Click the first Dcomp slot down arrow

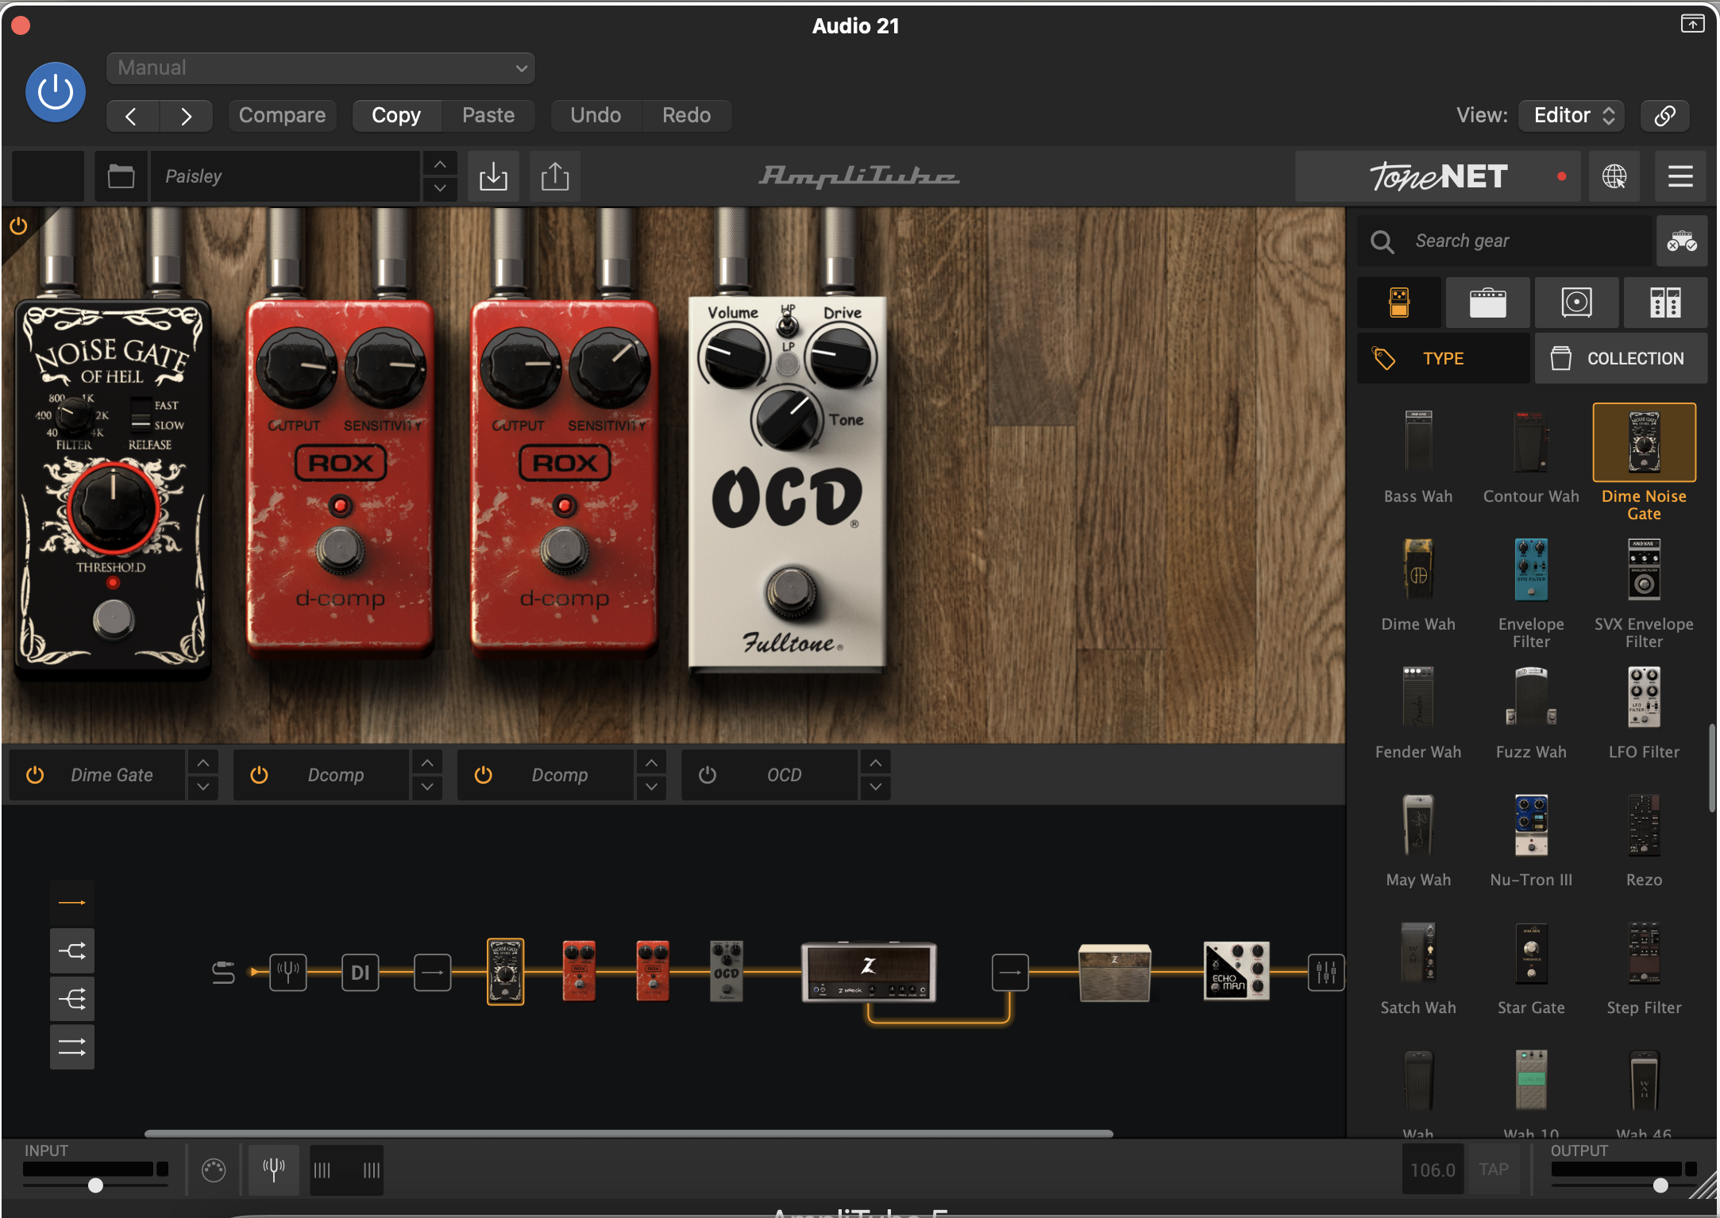coord(427,787)
